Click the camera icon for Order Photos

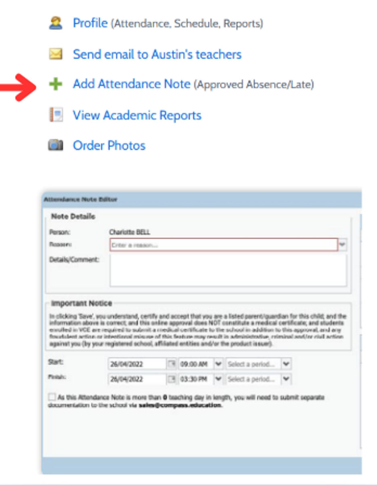pos(55,145)
